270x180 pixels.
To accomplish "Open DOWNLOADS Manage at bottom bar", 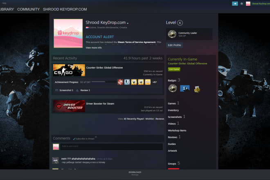I will click(x=135, y=173).
